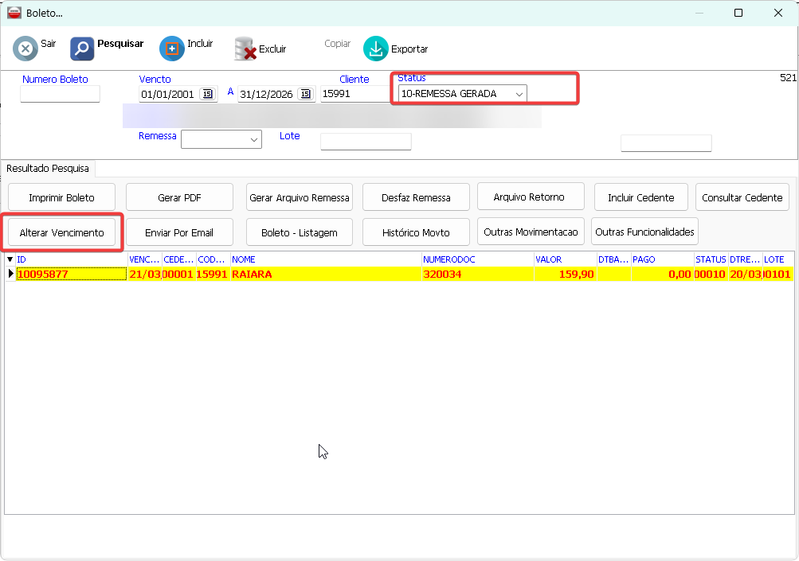The height and width of the screenshot is (561, 799).
Task: Click the Exportar download icon
Action: pos(376,49)
